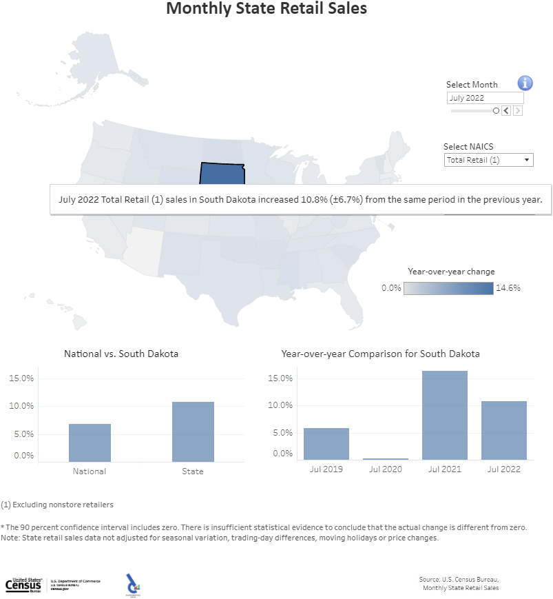Viewport: 553px width, 599px height.
Task: Click the Arizona state on the map
Action: pos(145,250)
